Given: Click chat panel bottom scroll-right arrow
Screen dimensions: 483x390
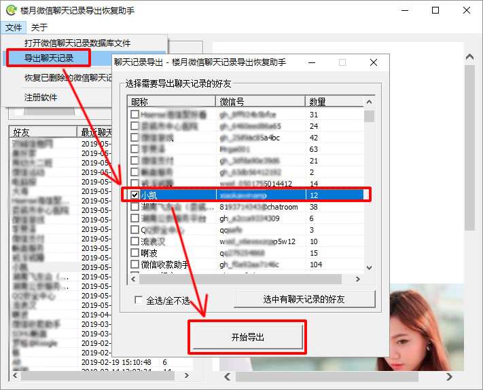Looking at the screenshot, I should 449,376.
